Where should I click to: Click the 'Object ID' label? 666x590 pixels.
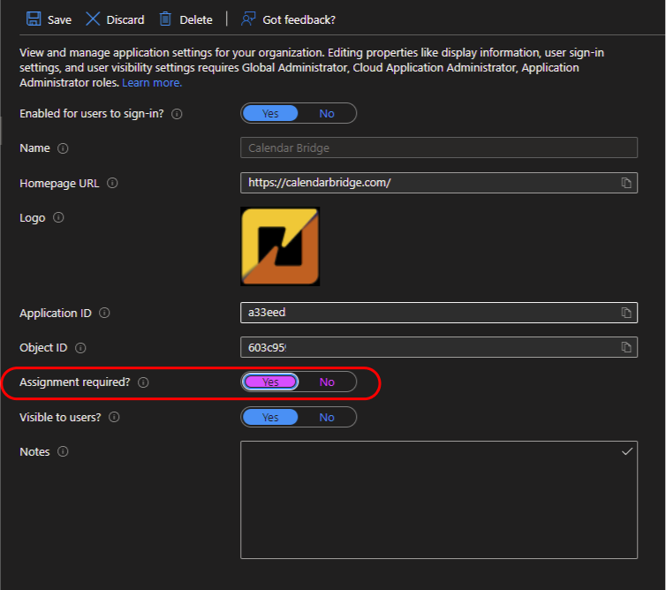(43, 347)
